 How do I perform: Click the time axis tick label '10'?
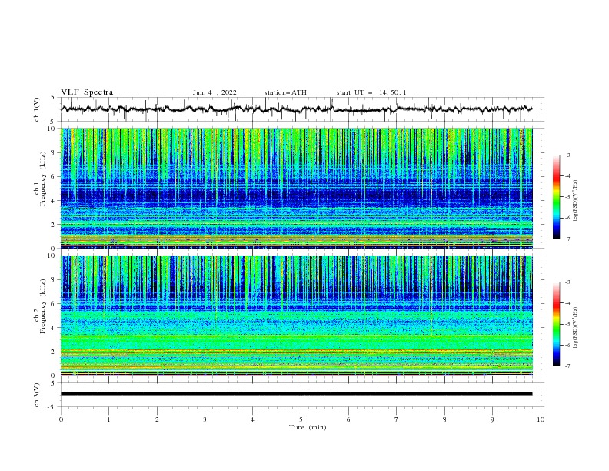[541, 419]
